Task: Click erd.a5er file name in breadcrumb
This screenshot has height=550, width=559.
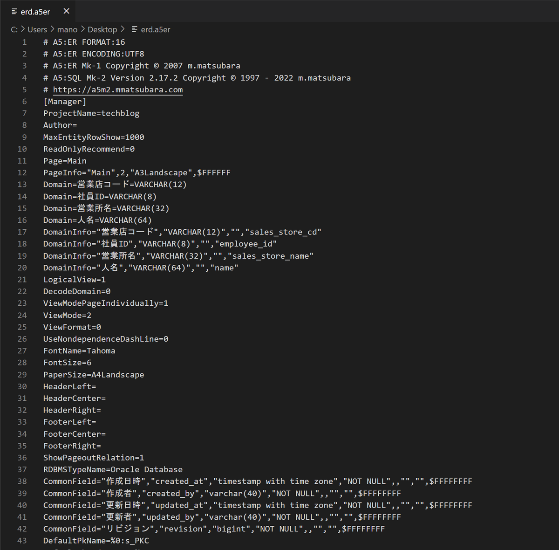Action: tap(156, 29)
